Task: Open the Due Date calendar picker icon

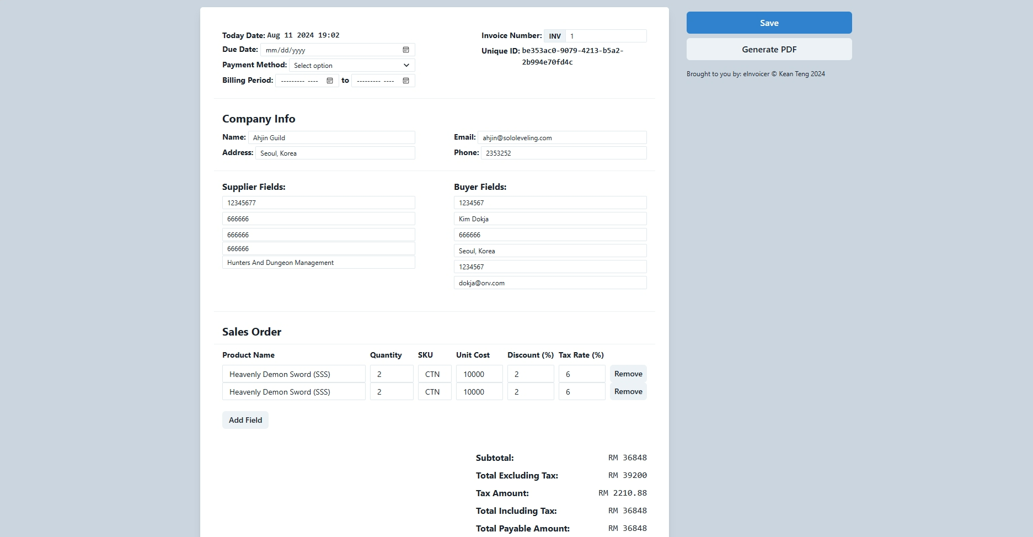Action: point(406,50)
